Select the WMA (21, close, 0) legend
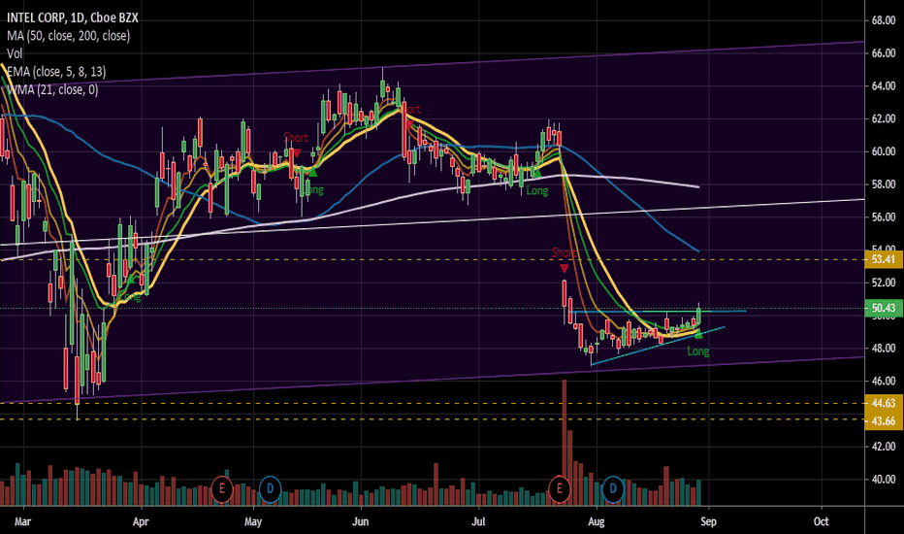904x534 pixels. pos(52,89)
